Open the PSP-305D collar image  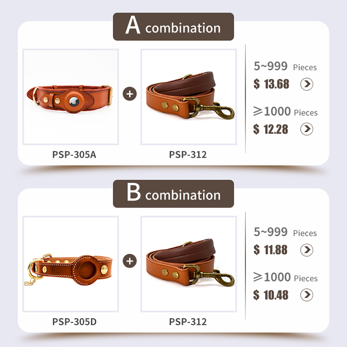[x=71, y=264]
